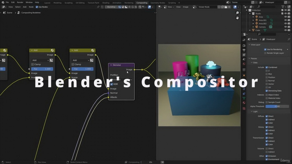The width and height of the screenshot is (292, 164).
Task: Pin the compositor node tree
Action: click(98, 7)
